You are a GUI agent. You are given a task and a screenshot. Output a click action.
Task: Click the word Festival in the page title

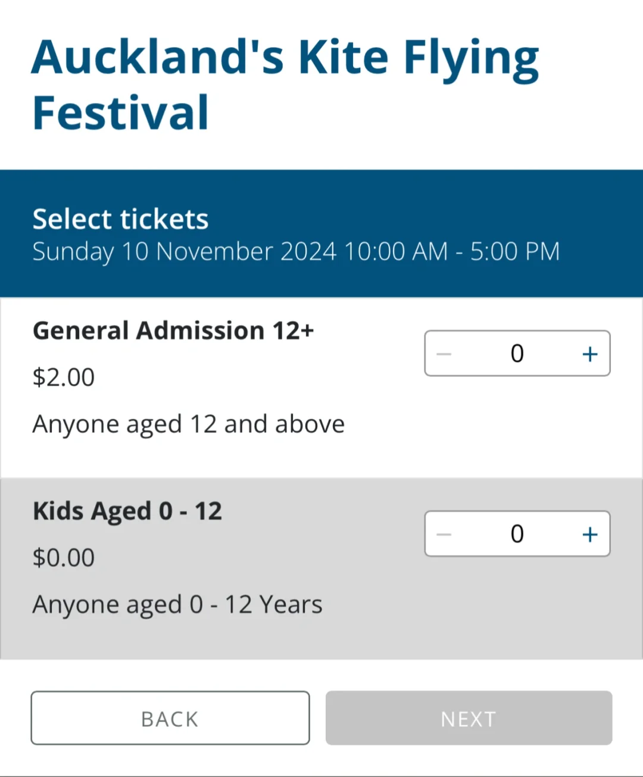coord(120,113)
